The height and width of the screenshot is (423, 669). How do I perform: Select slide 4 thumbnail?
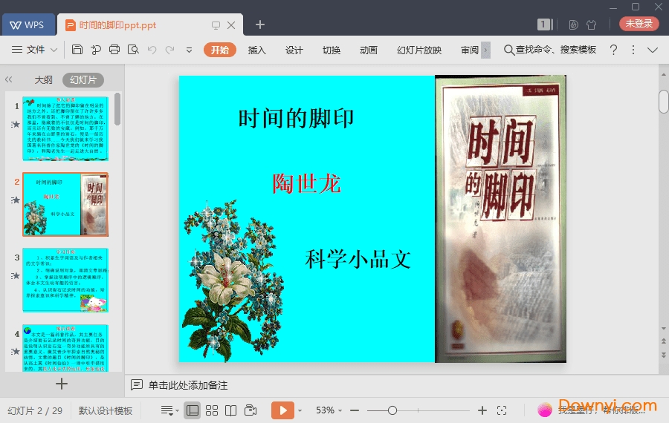coord(65,348)
